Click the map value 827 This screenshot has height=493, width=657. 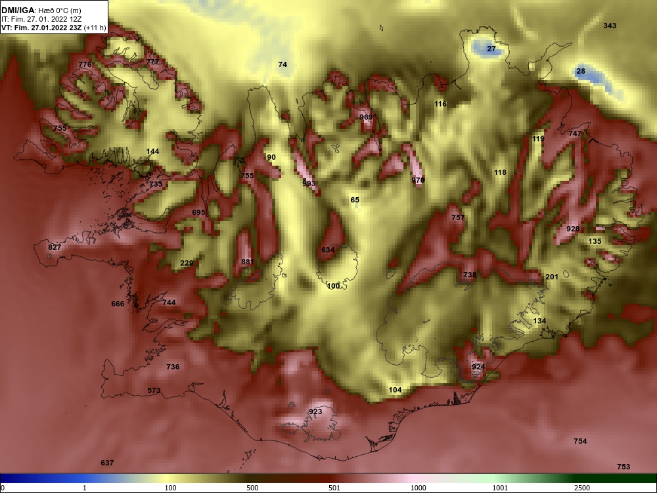[x=55, y=247]
